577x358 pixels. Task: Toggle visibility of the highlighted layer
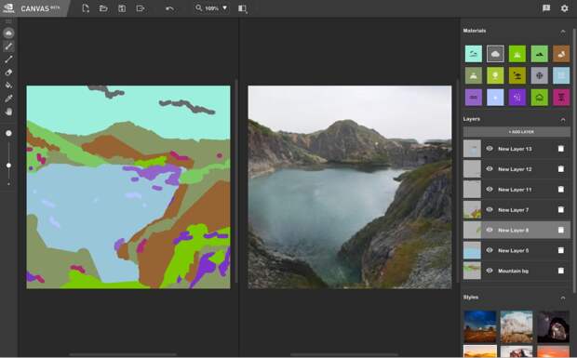[x=490, y=230]
